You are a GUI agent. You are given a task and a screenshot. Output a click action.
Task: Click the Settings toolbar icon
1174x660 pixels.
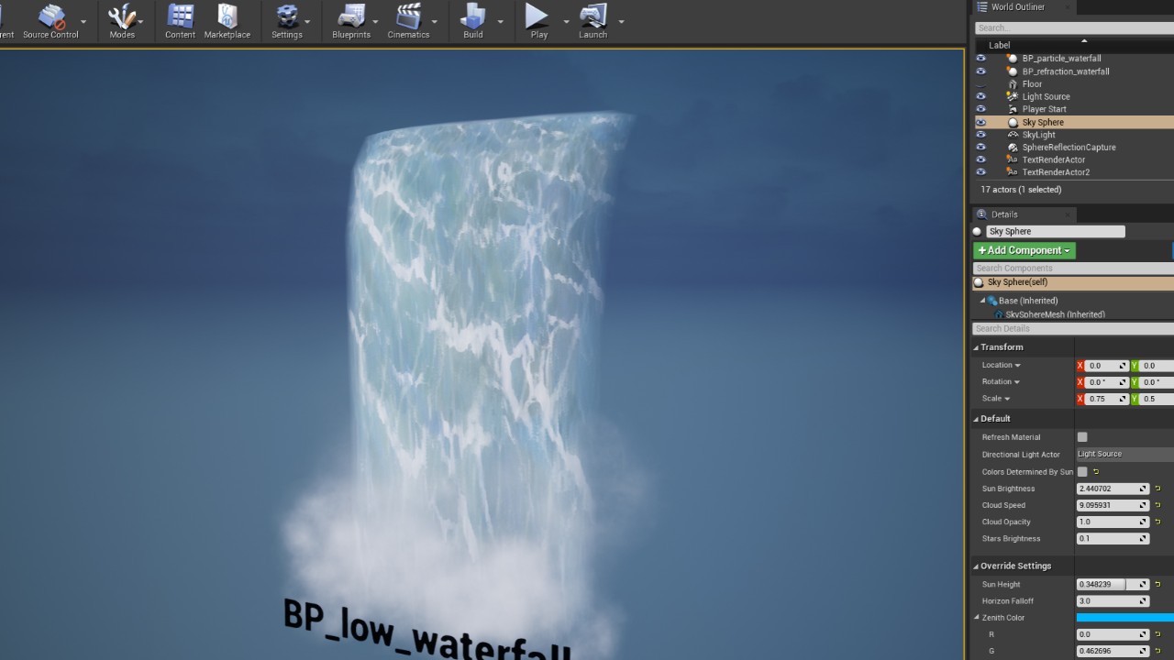click(x=286, y=20)
